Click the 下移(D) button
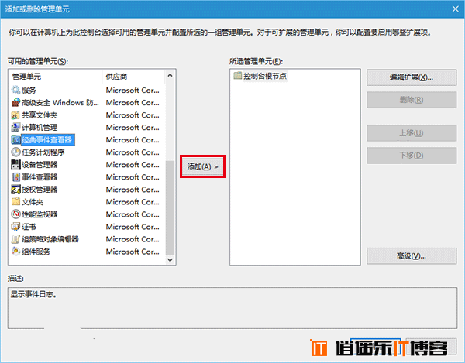Image resolution: width=465 pixels, height=363 pixels. pyautogui.click(x=412, y=156)
